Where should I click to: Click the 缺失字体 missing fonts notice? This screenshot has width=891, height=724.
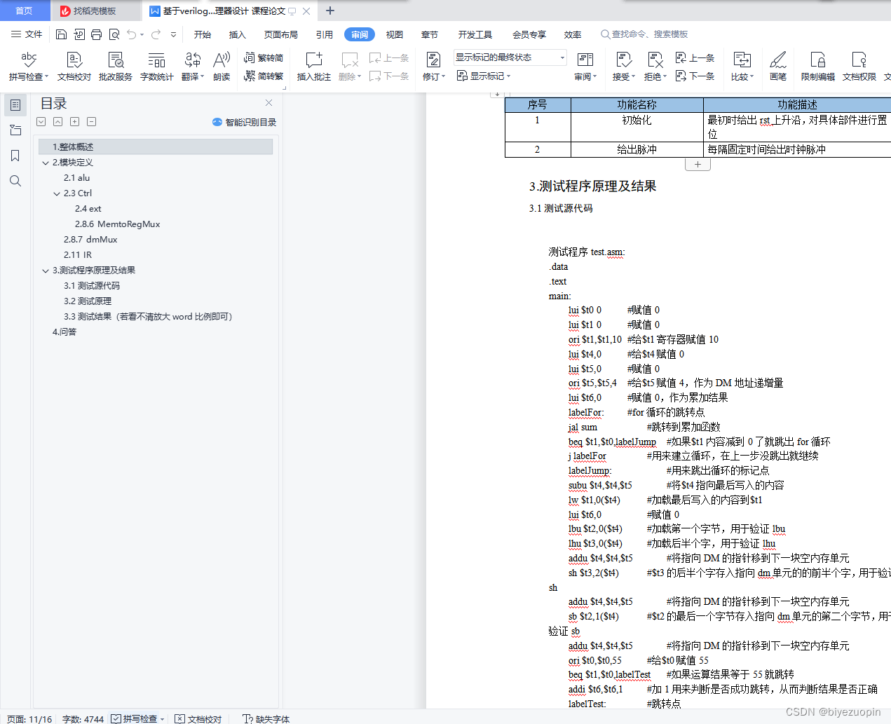click(266, 718)
